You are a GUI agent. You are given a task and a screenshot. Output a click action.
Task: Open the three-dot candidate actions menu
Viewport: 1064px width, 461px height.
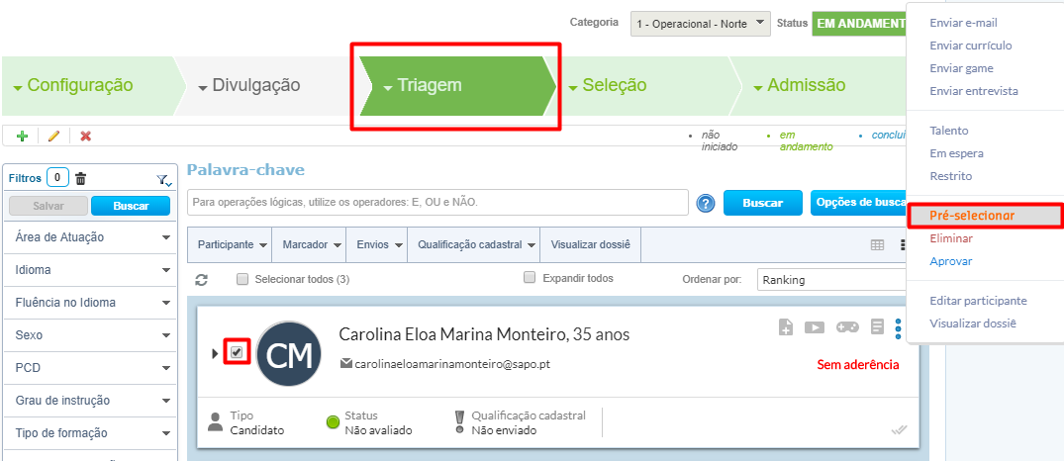[899, 326]
